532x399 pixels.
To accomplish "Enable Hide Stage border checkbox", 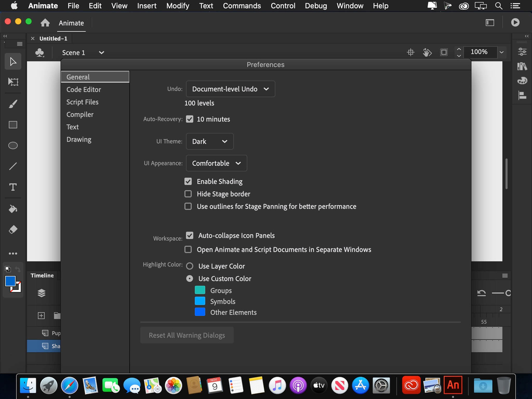I will (x=188, y=194).
